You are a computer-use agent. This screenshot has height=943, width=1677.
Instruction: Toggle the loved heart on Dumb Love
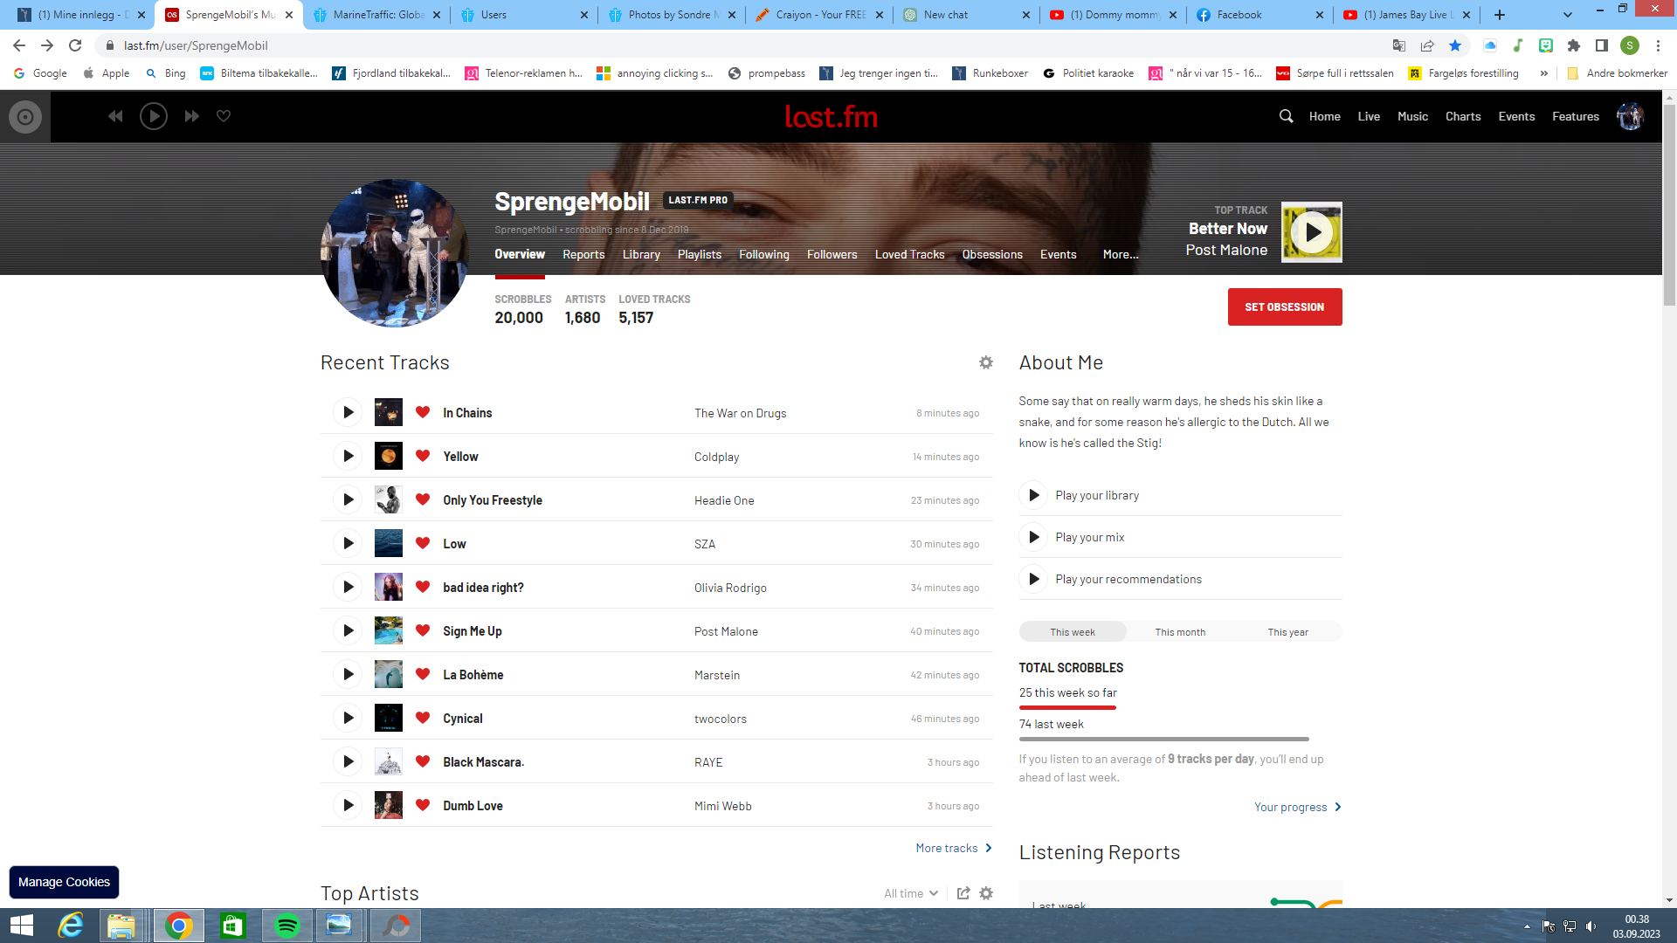tap(423, 805)
